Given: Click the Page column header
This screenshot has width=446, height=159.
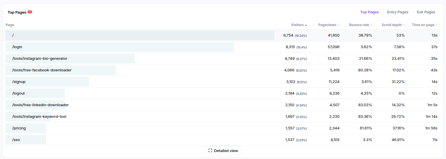Looking at the screenshot, I should [x=10, y=25].
